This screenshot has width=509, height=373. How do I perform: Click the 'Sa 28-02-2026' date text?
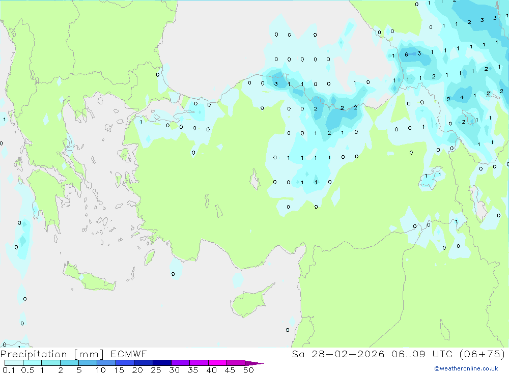pyautogui.click(x=338, y=354)
